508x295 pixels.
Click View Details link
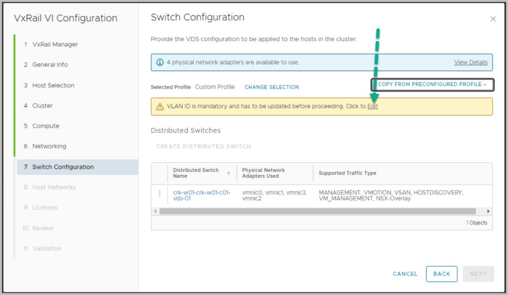[470, 62]
